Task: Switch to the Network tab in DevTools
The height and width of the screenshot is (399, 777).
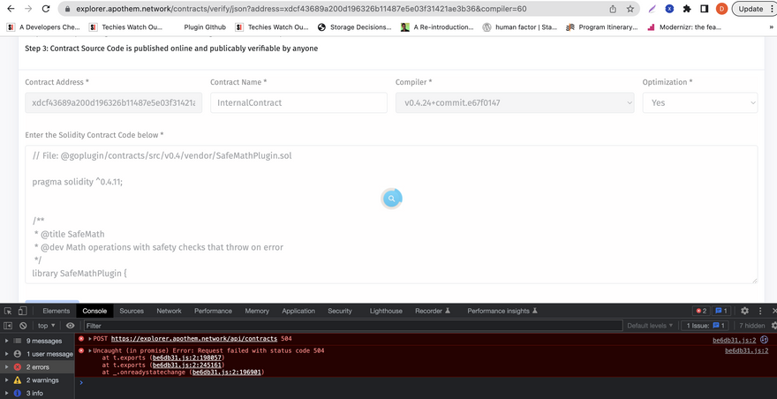Action: click(x=169, y=311)
